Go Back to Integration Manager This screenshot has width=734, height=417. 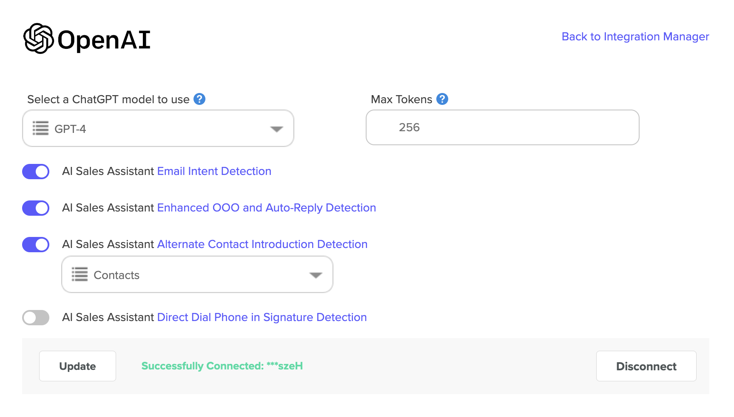pos(635,37)
